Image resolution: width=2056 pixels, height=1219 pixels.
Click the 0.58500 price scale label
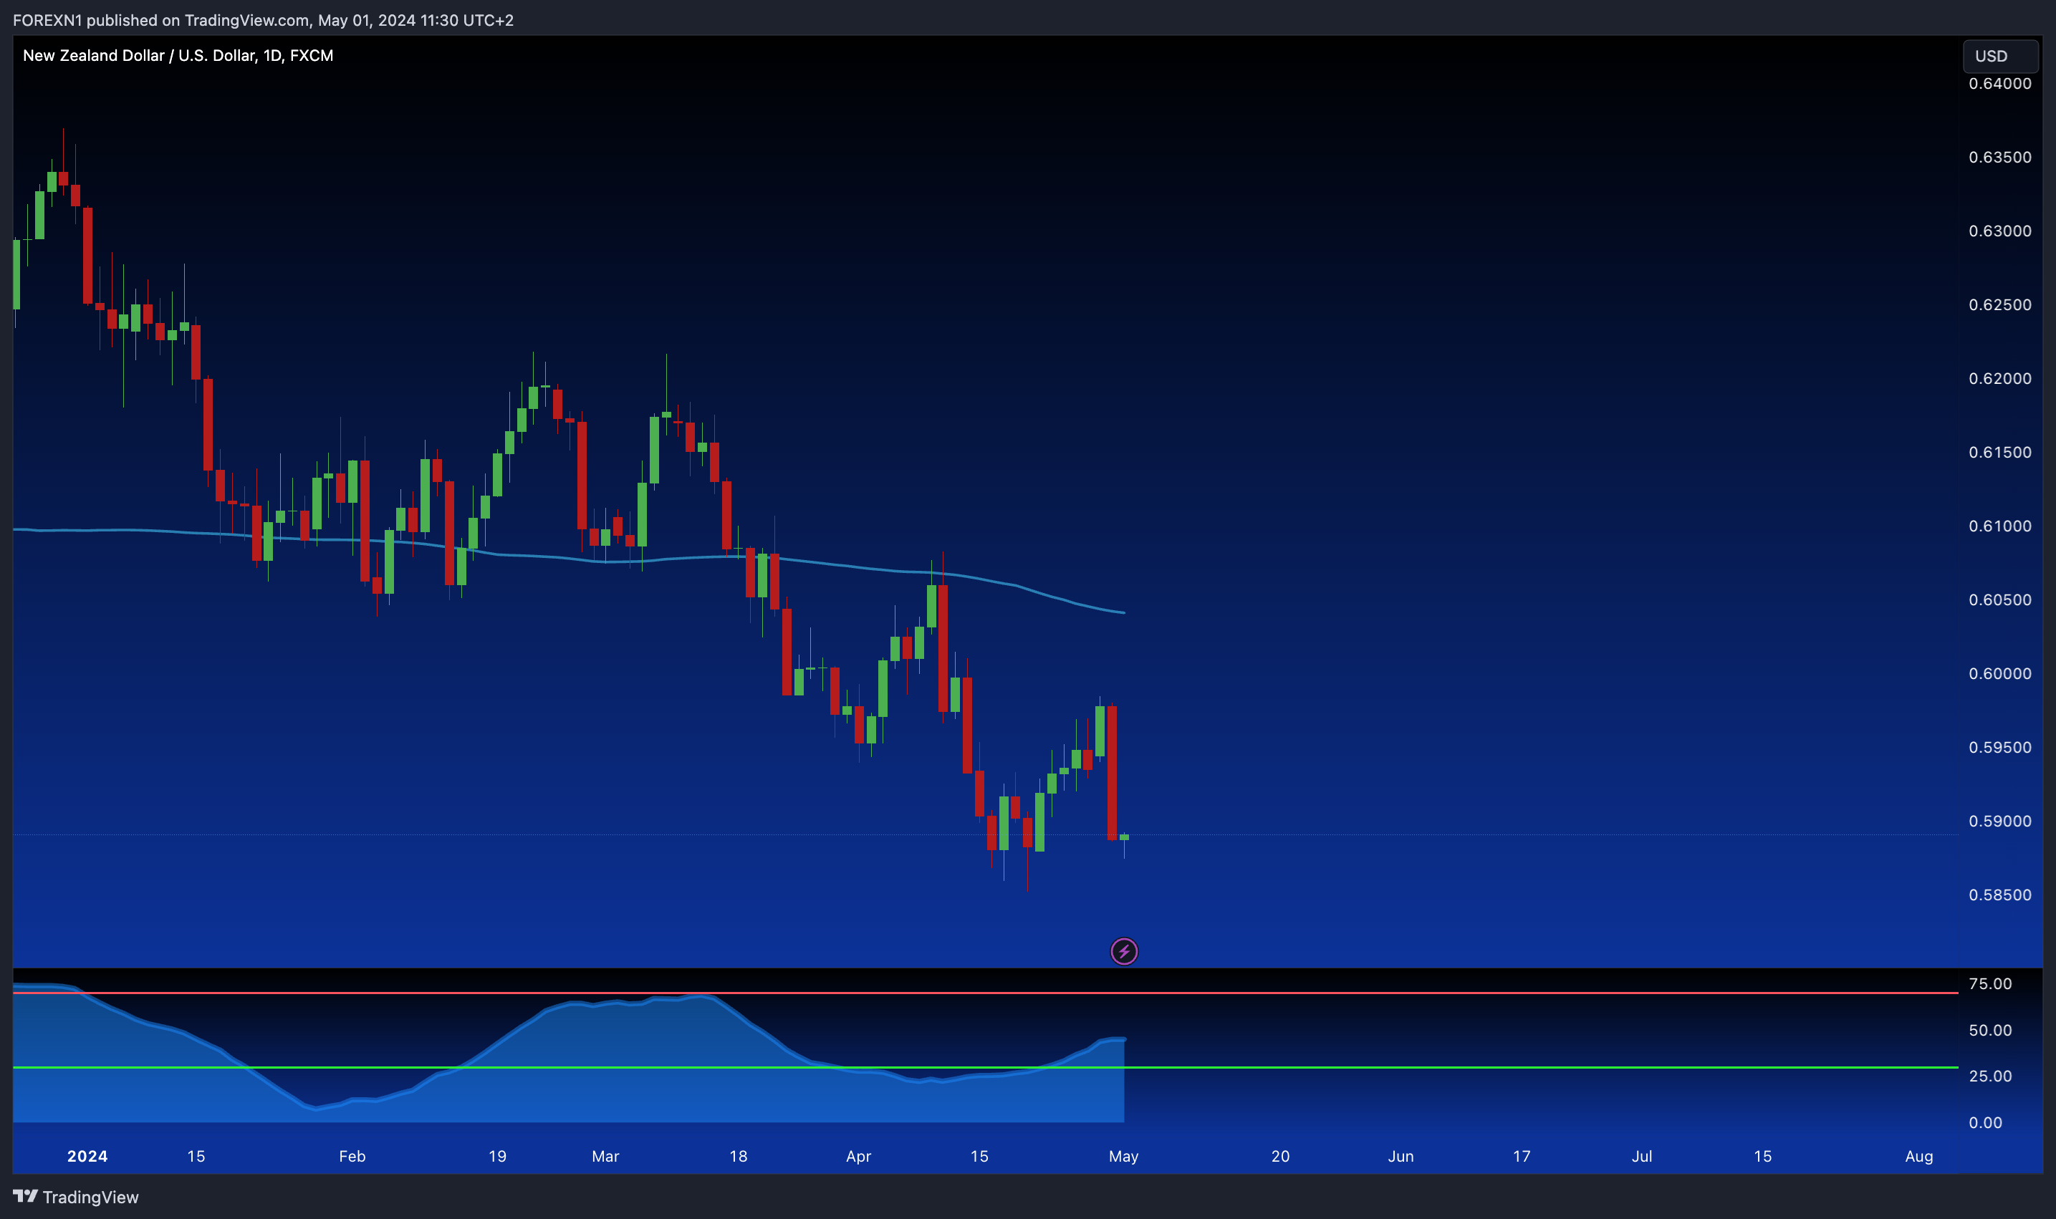(2000, 895)
